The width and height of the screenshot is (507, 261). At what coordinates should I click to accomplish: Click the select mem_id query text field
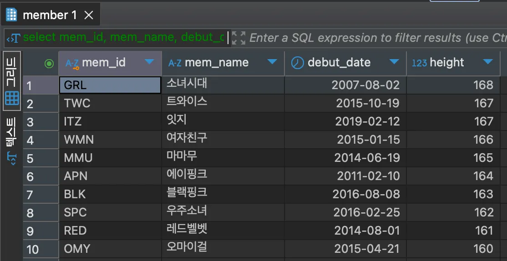click(x=124, y=38)
